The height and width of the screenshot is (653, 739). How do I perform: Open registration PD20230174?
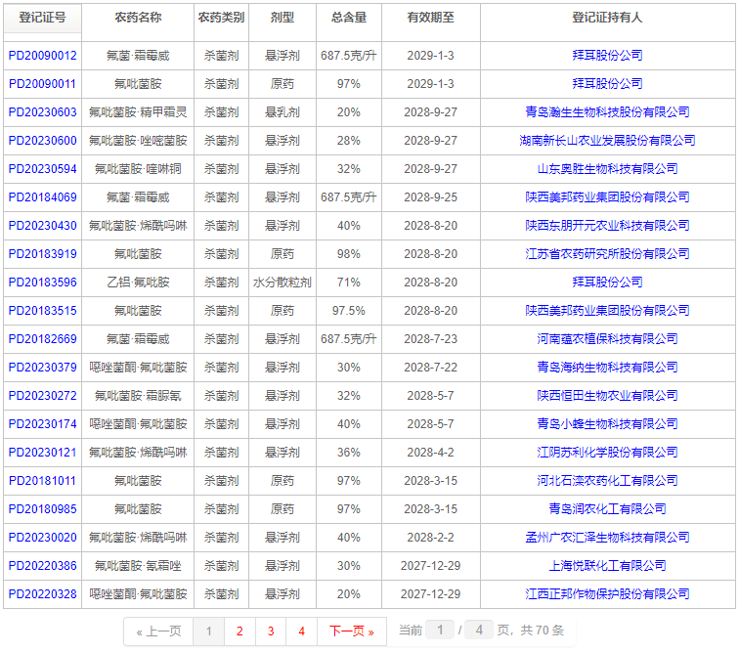42,424
